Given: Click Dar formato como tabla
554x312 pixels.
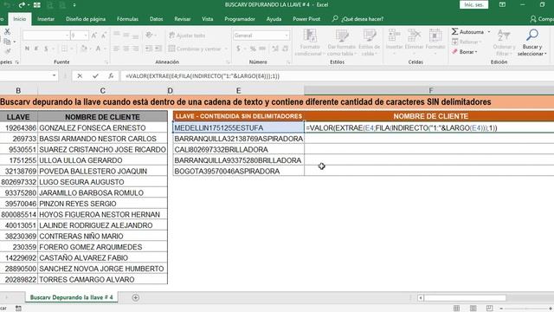Looking at the screenshot, I should [x=342, y=42].
